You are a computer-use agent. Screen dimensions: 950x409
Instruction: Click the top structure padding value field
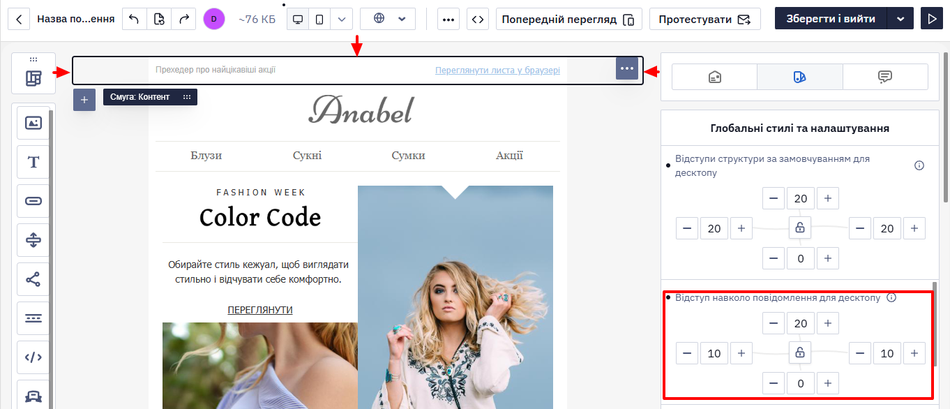pos(801,198)
